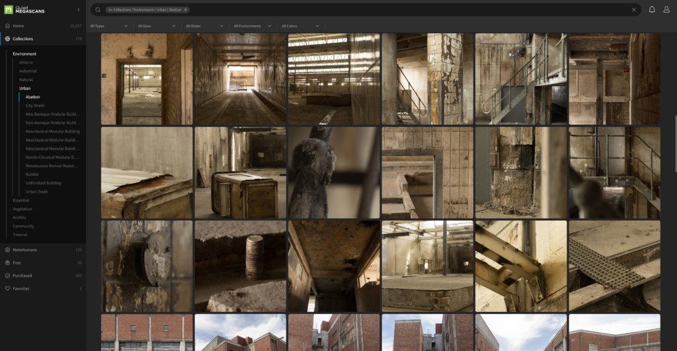Select City Street in Urban tree
Viewport: 677px width, 351px height.
coord(35,105)
